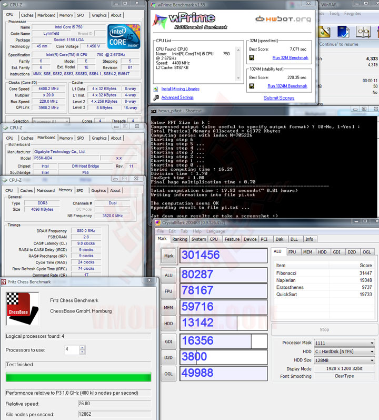This screenshot has width=379, height=420.
Task: Click the top CPU-Z window title icon
Action: 5,5
